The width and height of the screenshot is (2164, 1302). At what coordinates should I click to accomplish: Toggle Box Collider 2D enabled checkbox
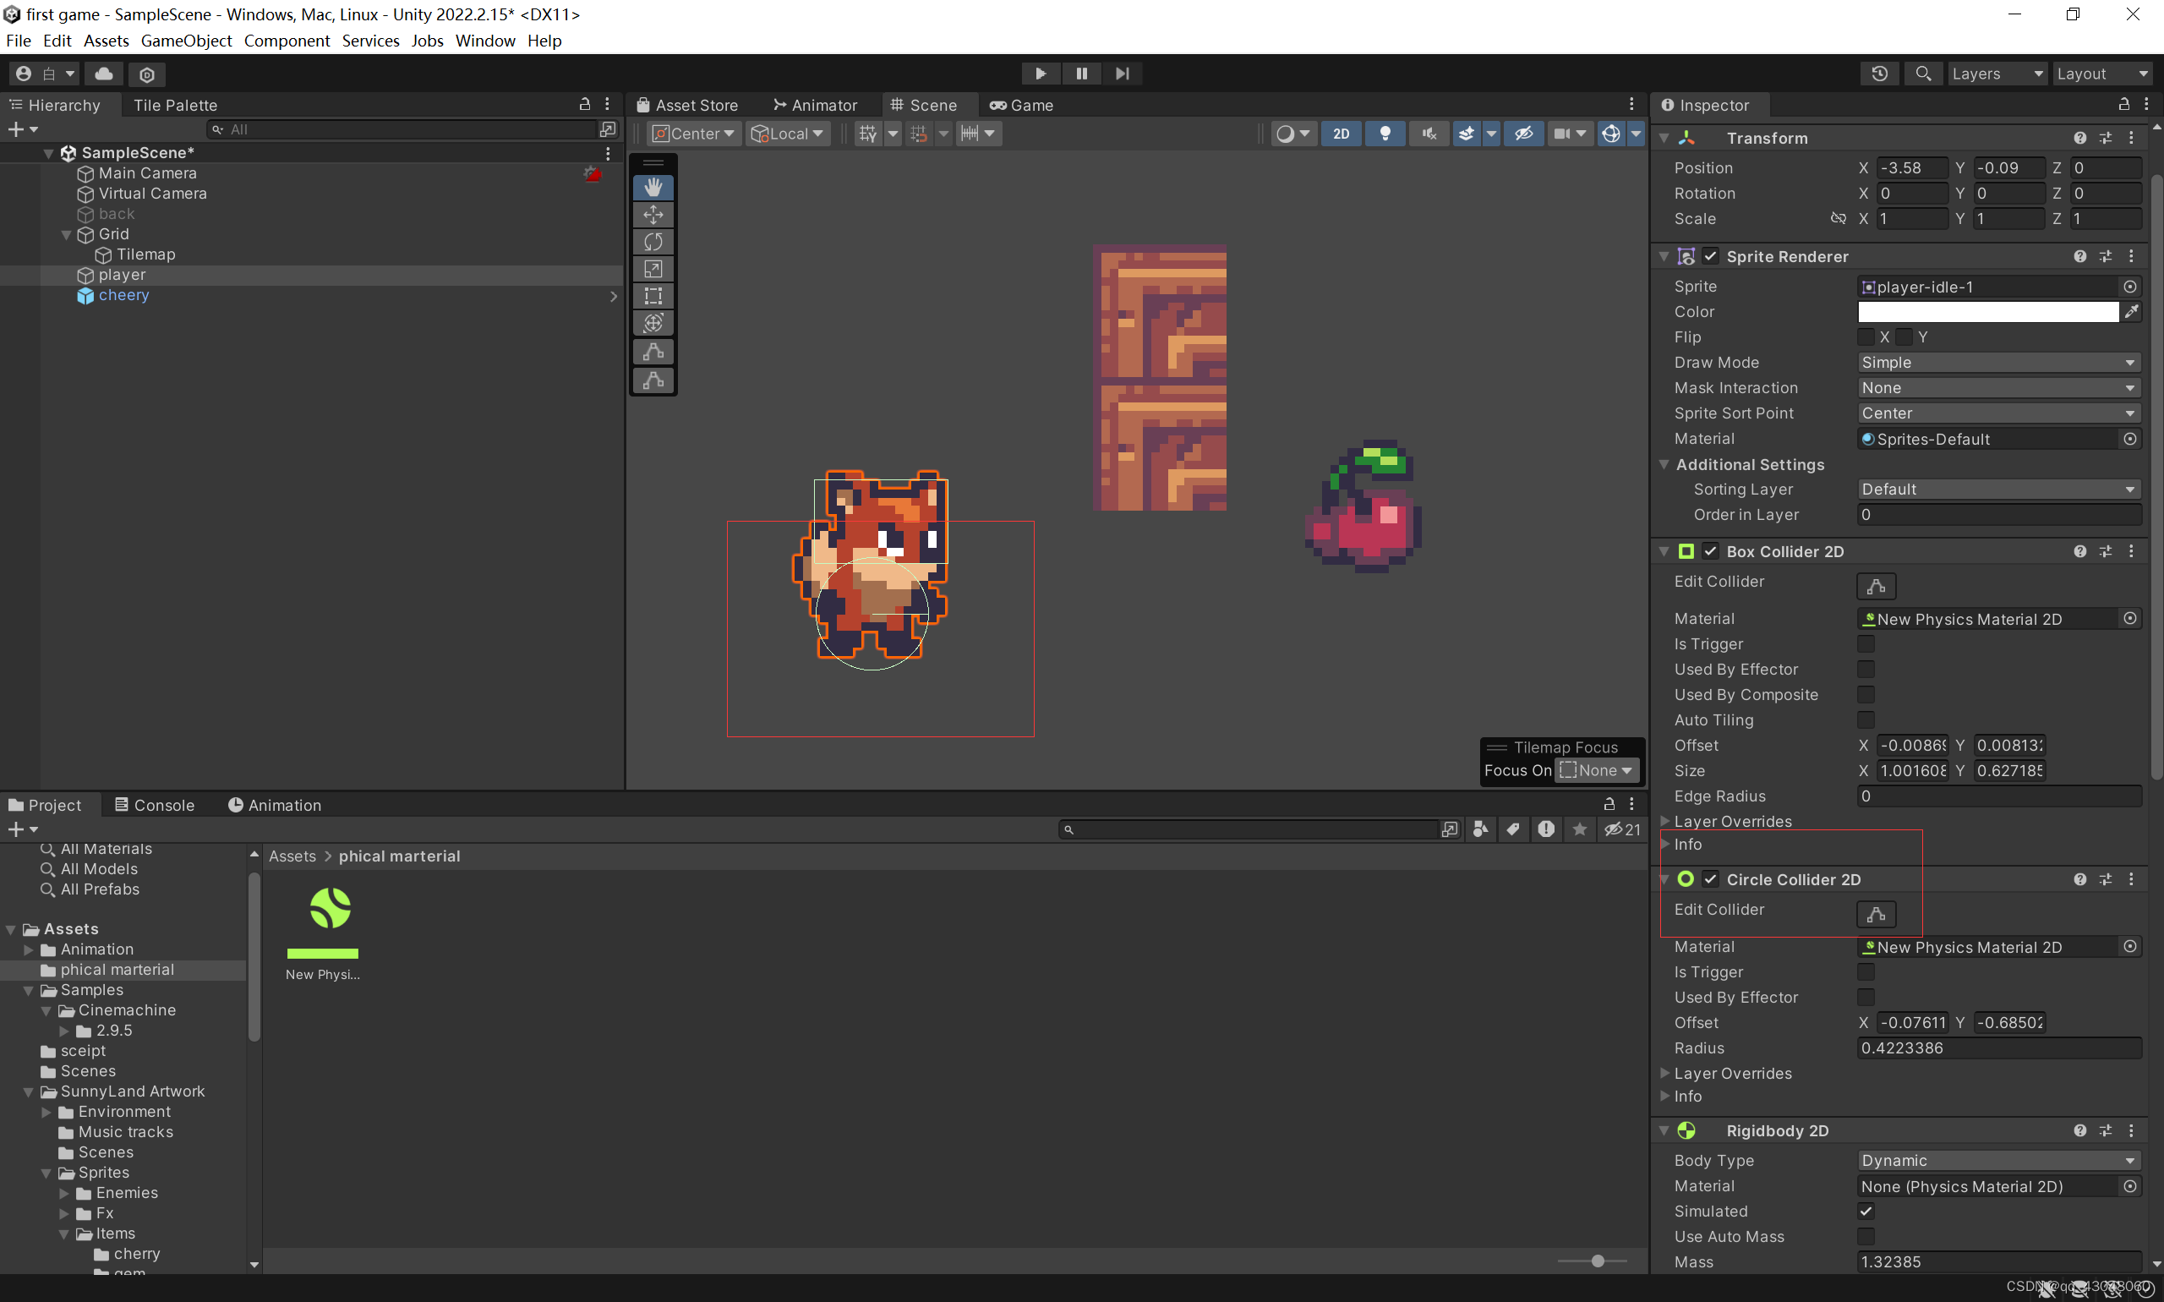(1709, 551)
